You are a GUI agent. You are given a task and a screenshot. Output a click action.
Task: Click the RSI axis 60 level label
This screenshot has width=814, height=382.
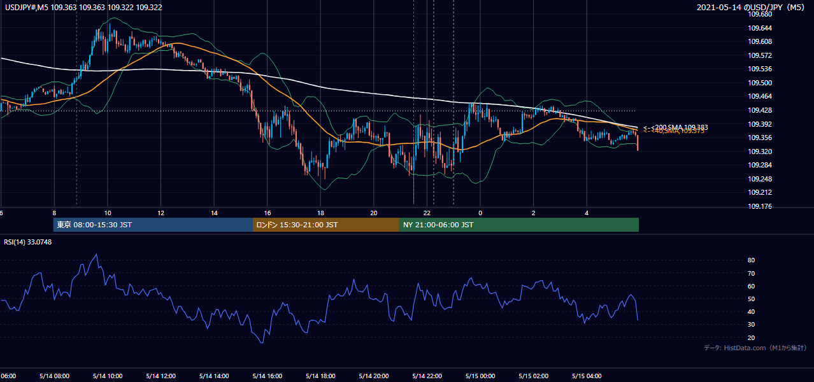pyautogui.click(x=751, y=286)
